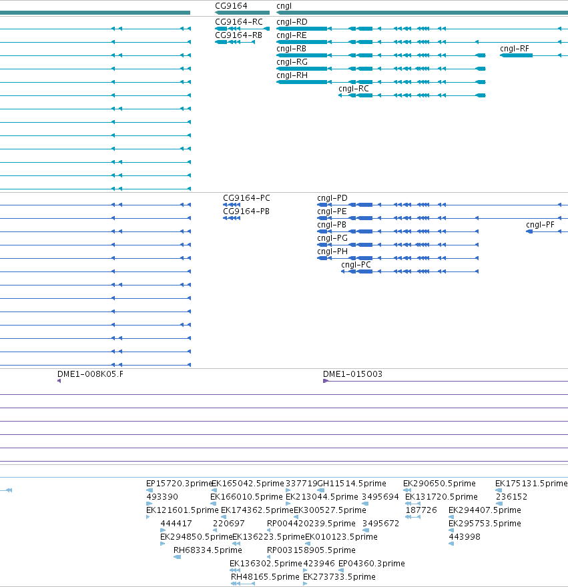
Task: Click the CG9164-PB protein label
Action: (246, 211)
